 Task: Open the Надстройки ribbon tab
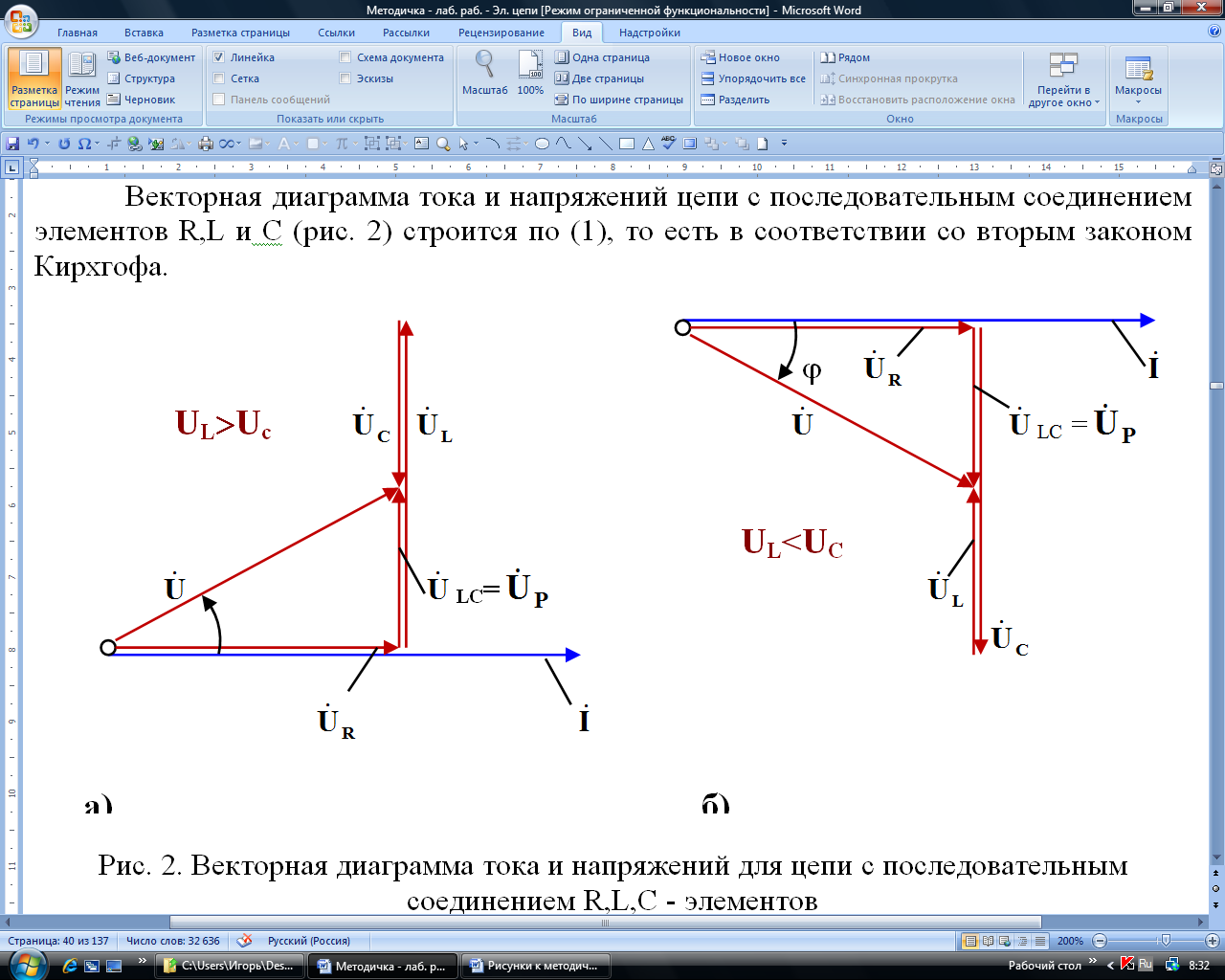point(650,33)
